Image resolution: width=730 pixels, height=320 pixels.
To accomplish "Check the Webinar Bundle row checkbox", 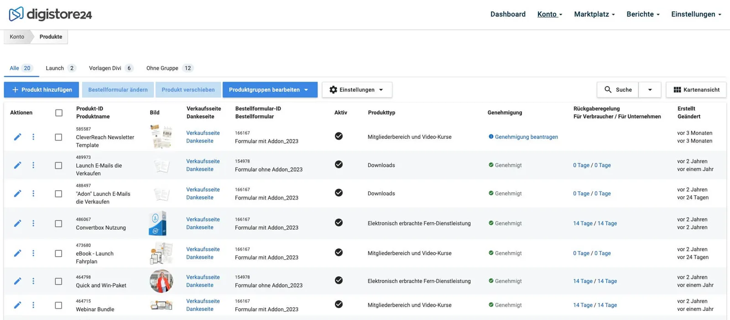I will coord(58,305).
